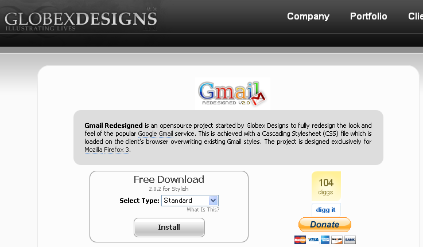Follow the Mozilla Firefox 3 link

(x=107, y=150)
